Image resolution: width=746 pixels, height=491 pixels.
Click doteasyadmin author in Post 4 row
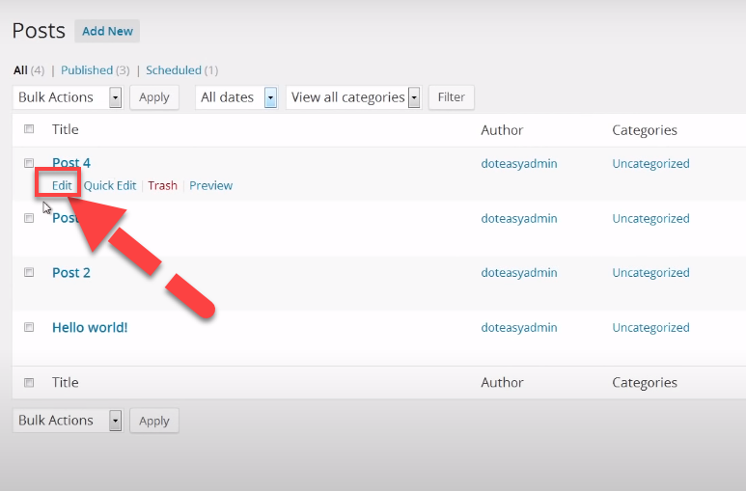[x=519, y=164]
